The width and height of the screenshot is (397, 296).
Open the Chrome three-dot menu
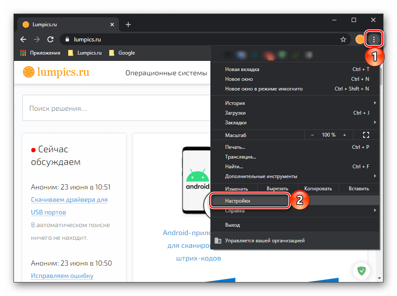(374, 39)
